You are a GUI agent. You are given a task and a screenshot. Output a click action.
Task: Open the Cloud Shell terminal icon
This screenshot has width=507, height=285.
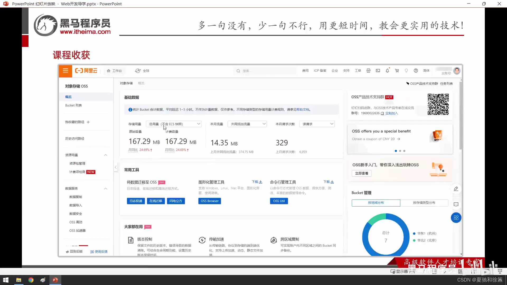pos(378,71)
